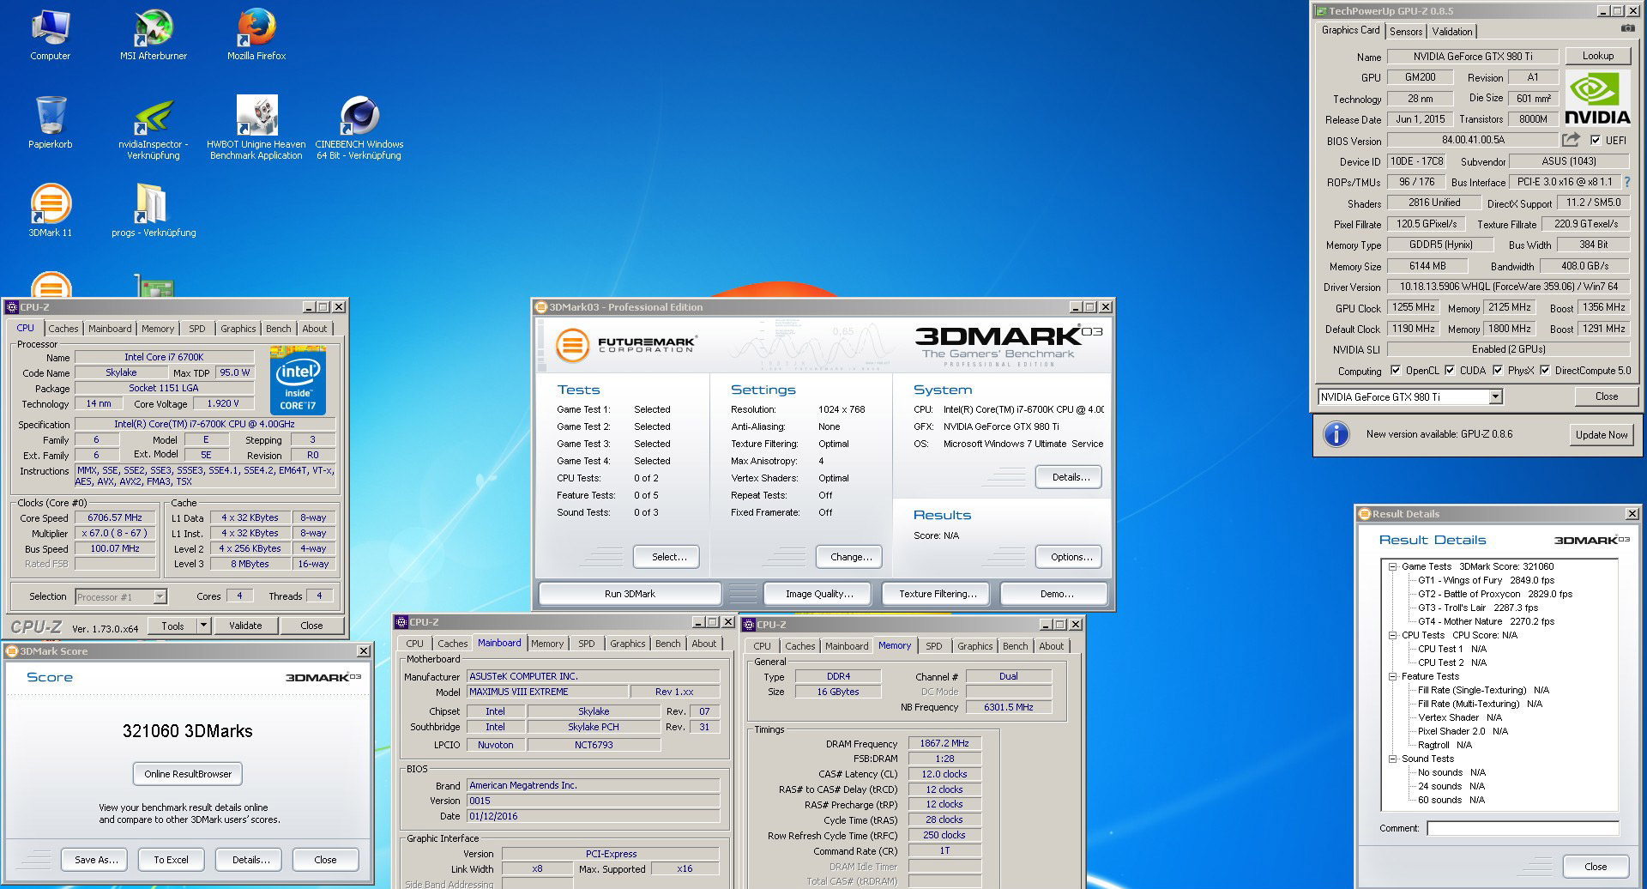Open the Graphics tab in left CPU-Z window
The image size is (1647, 889).
238,329
